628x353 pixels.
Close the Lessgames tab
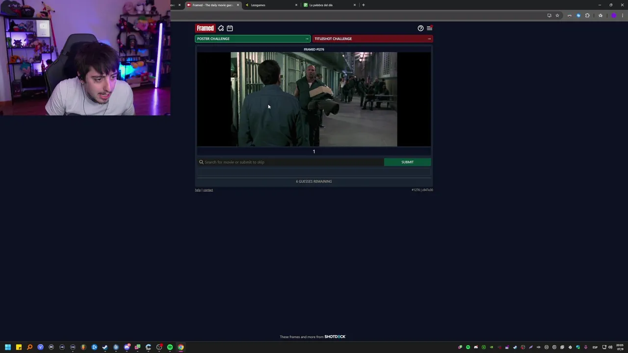pyautogui.click(x=296, y=5)
